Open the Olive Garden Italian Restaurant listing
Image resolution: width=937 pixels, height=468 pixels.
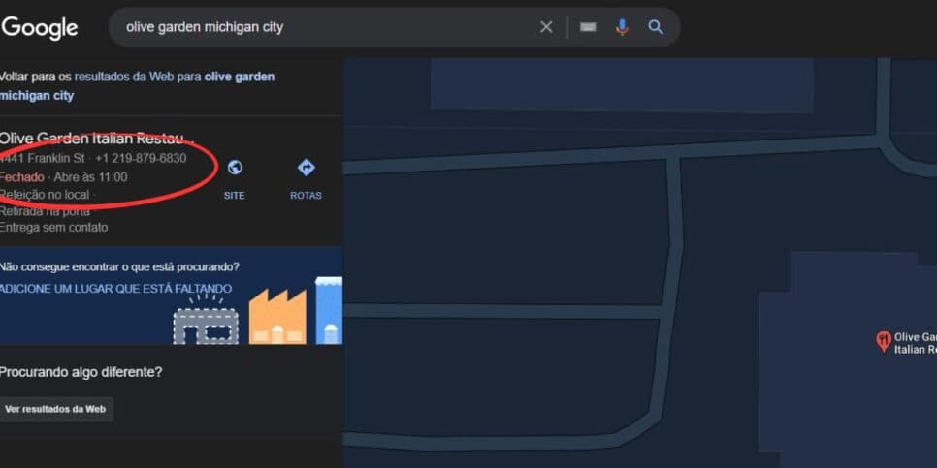[x=97, y=140]
